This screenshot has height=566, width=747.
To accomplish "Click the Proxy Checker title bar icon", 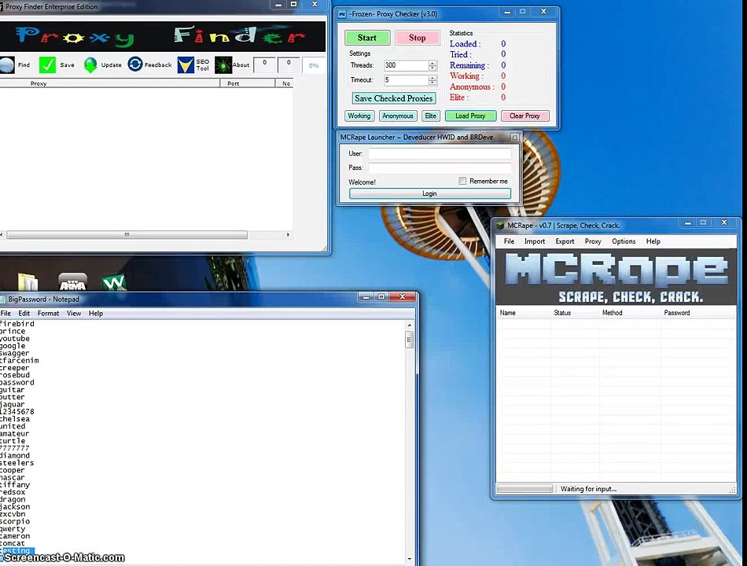I will pos(342,14).
